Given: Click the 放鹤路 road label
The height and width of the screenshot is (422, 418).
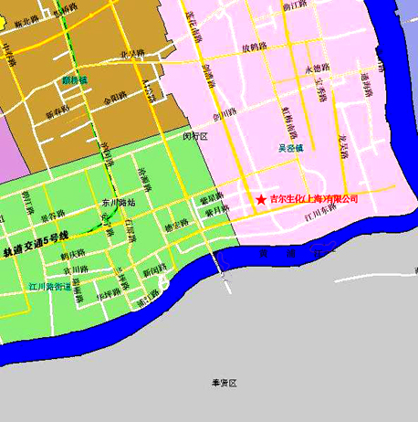Looking at the screenshot, I should click(x=255, y=47).
